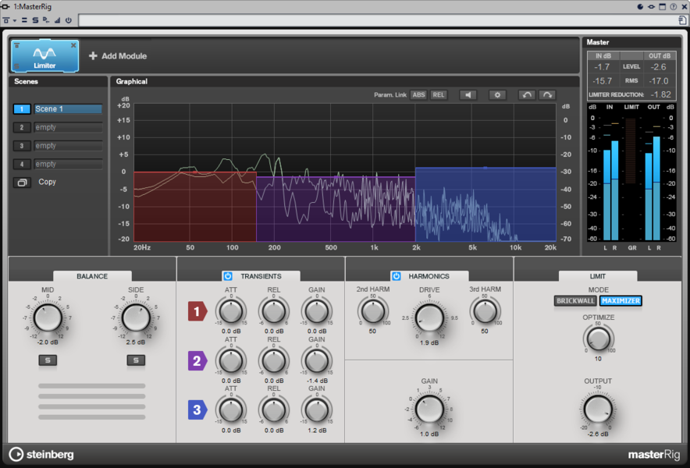690x468 pixels.
Task: Select the purple mid band in the graph
Action: [x=336, y=209]
